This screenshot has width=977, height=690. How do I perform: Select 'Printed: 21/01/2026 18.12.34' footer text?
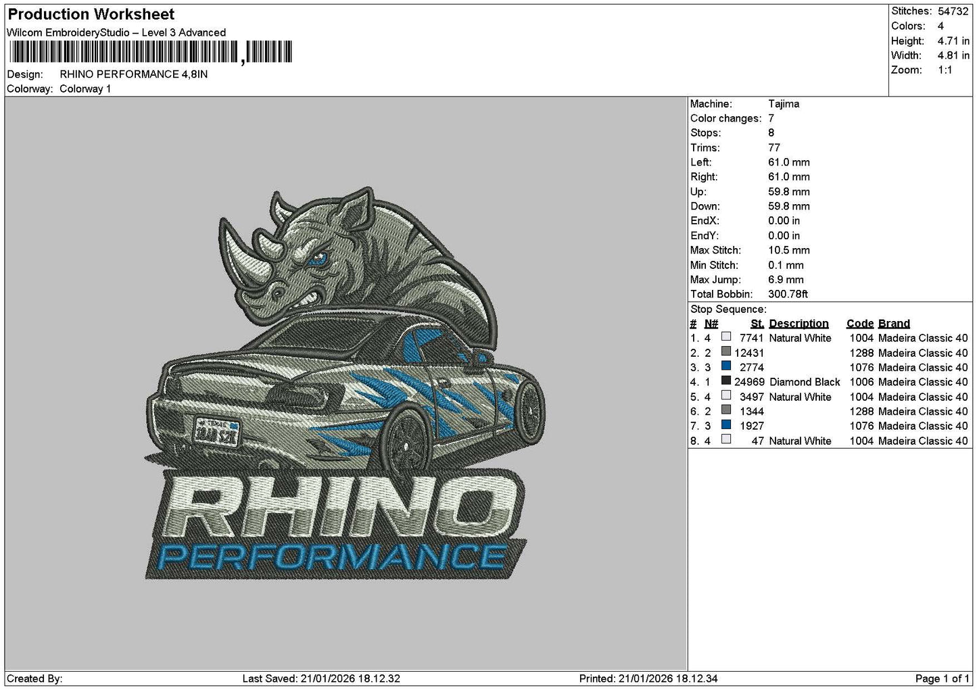tap(648, 679)
